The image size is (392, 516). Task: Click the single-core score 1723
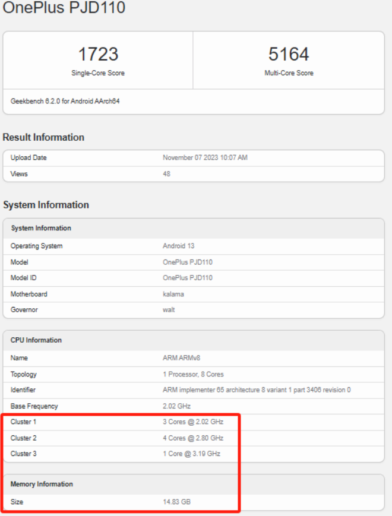pos(98,55)
